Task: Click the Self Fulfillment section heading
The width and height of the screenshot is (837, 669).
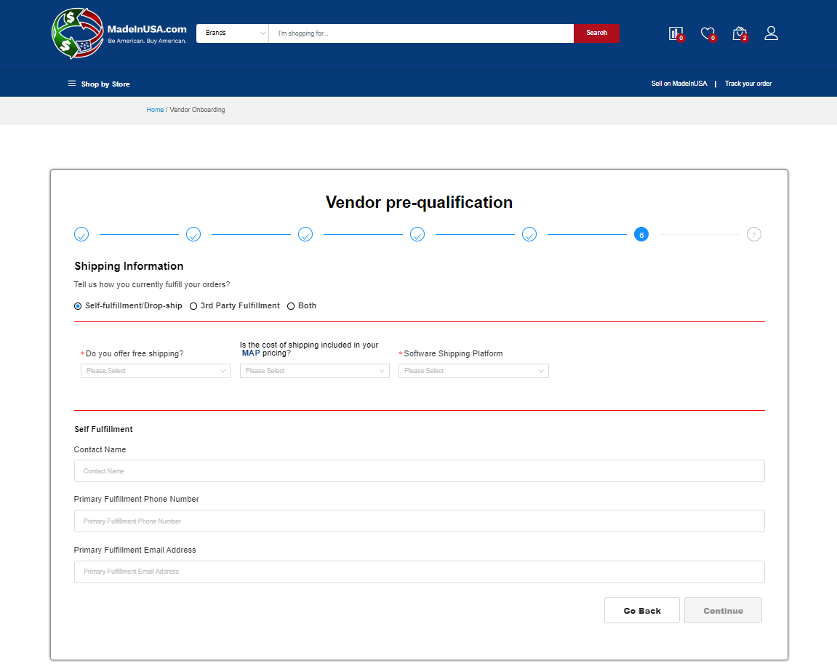Action: pyautogui.click(x=103, y=429)
